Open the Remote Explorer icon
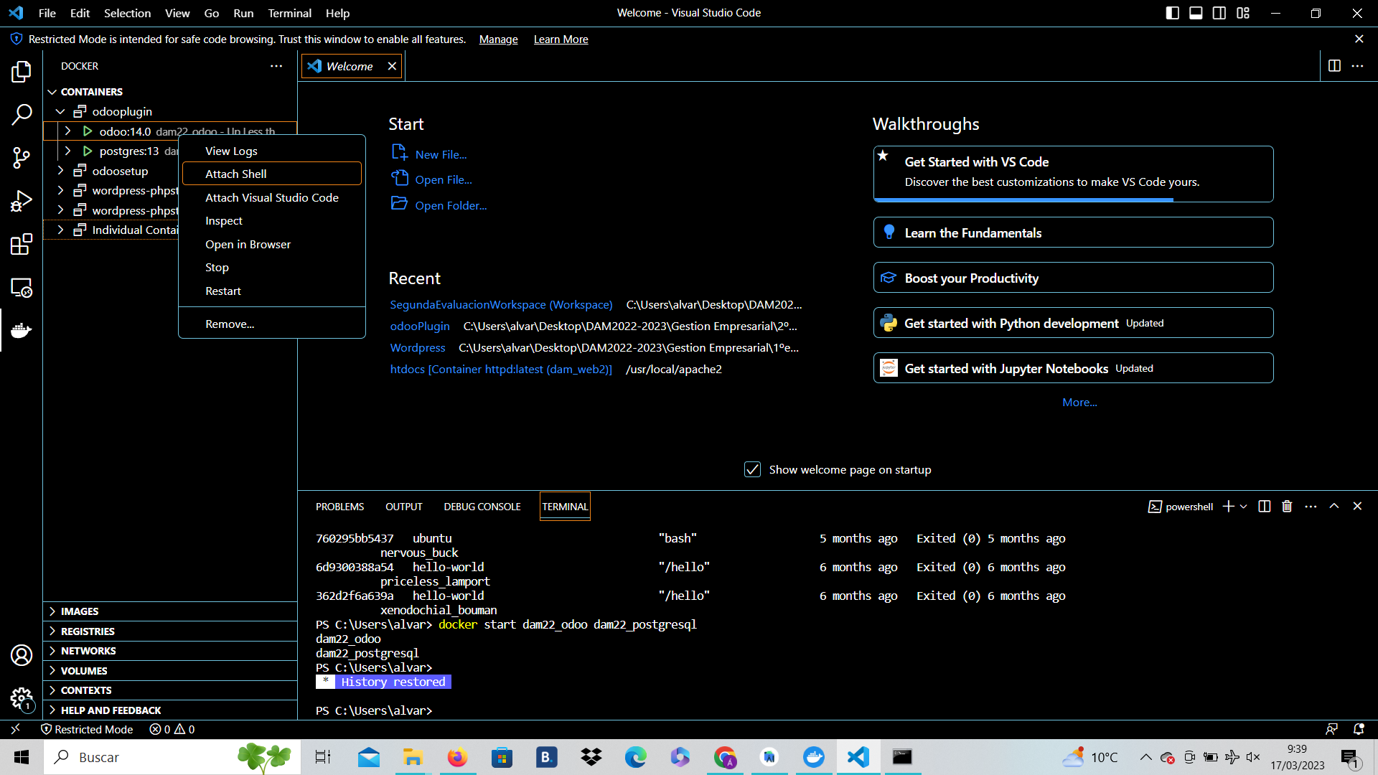The image size is (1378, 775). pos(22,287)
